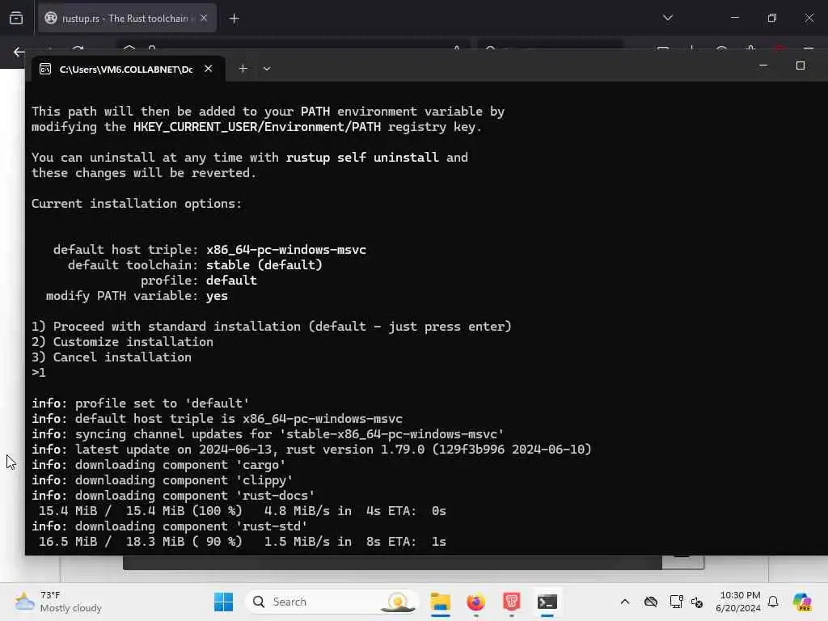Viewport: 828px width, 621px height.
Task: Switch to the rustup.rs browser tab
Action: click(127, 19)
